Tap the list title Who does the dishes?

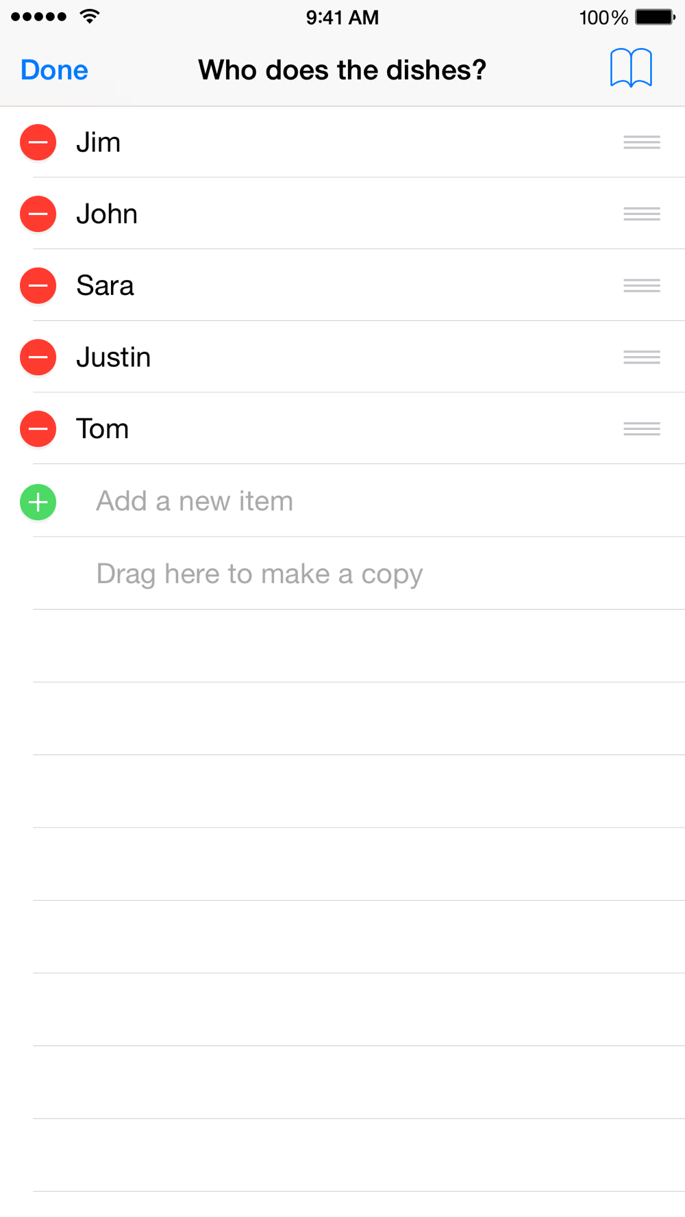342,70
